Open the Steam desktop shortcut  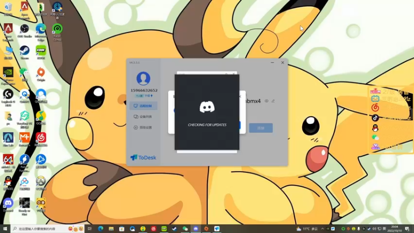(24, 52)
